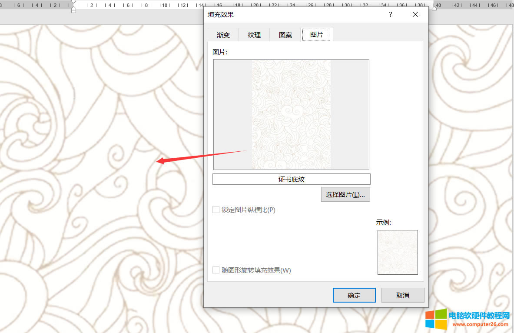Click the 图片: label text
Screen dimensions: 514x333
[x=219, y=52]
